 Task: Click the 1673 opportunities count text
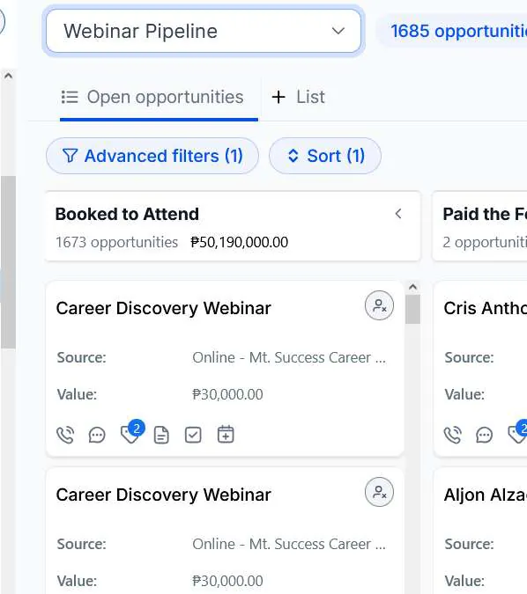pos(117,242)
